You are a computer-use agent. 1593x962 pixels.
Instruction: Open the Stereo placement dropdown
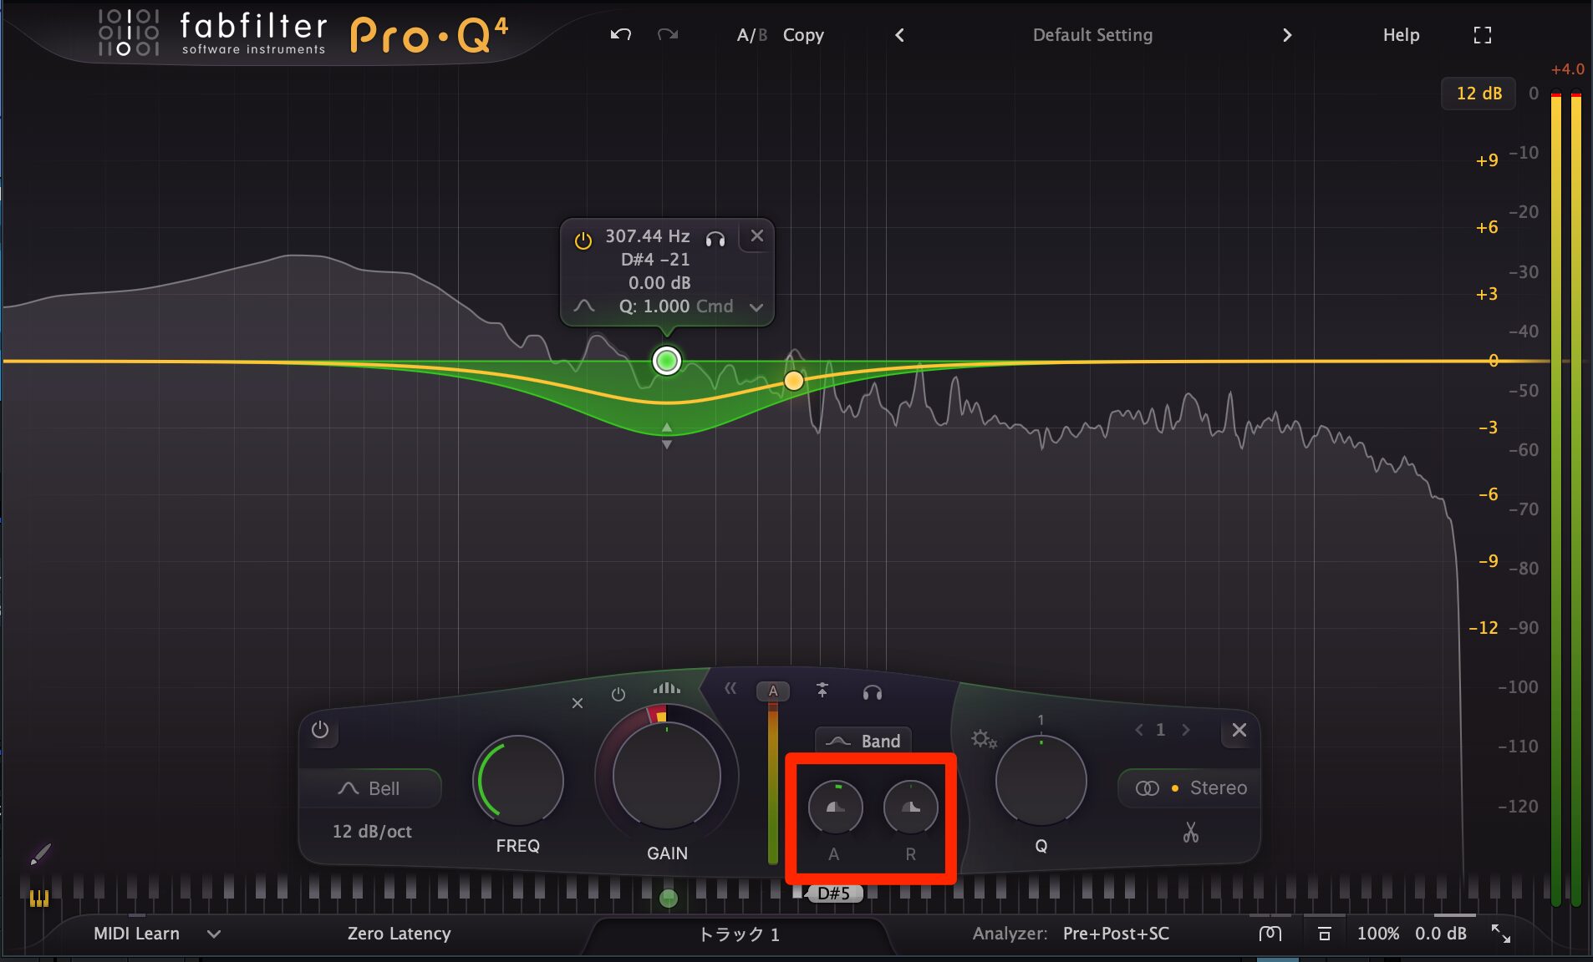pos(1190,788)
